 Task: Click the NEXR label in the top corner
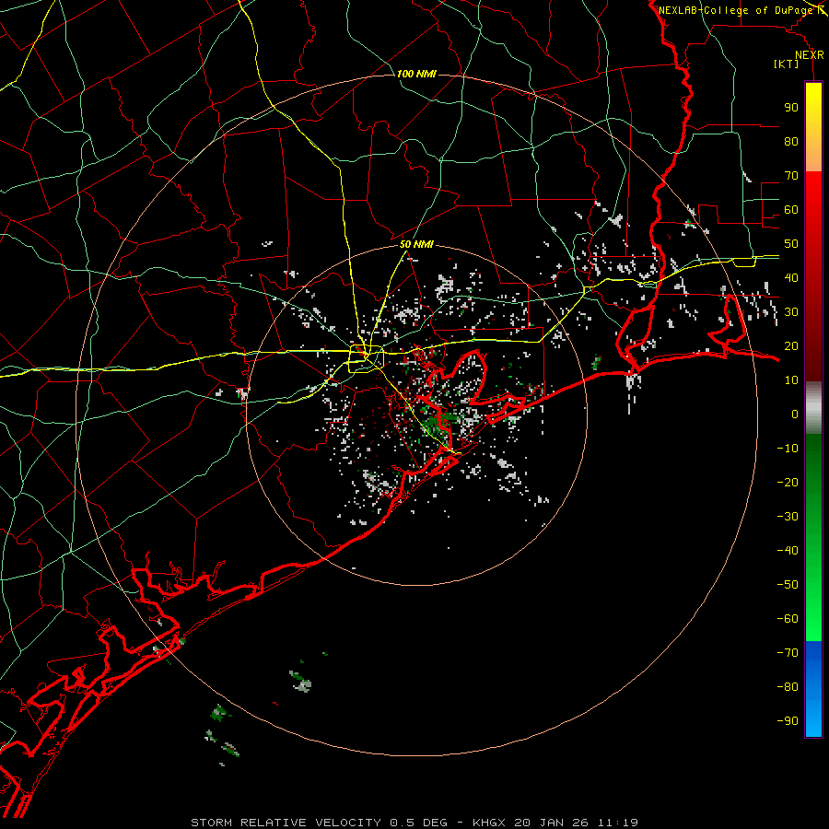pos(810,55)
